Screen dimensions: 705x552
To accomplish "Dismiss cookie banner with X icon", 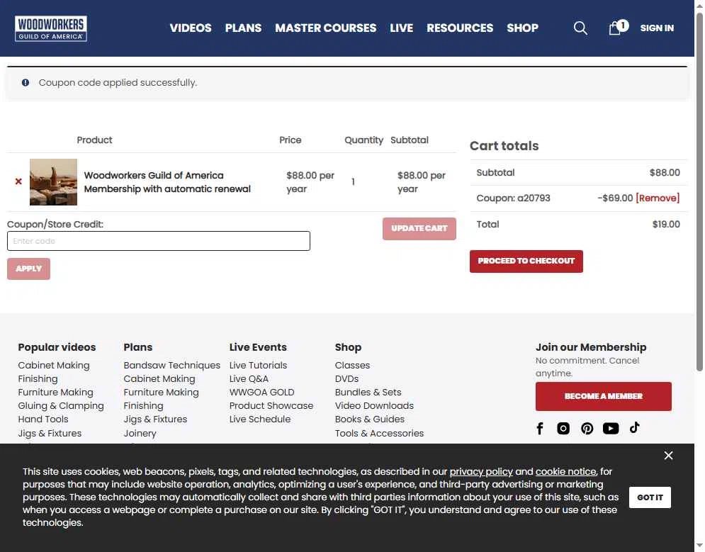I will [x=669, y=456].
